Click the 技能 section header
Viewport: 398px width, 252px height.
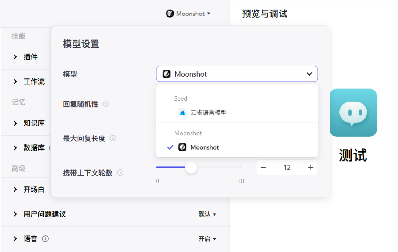pyautogui.click(x=18, y=36)
